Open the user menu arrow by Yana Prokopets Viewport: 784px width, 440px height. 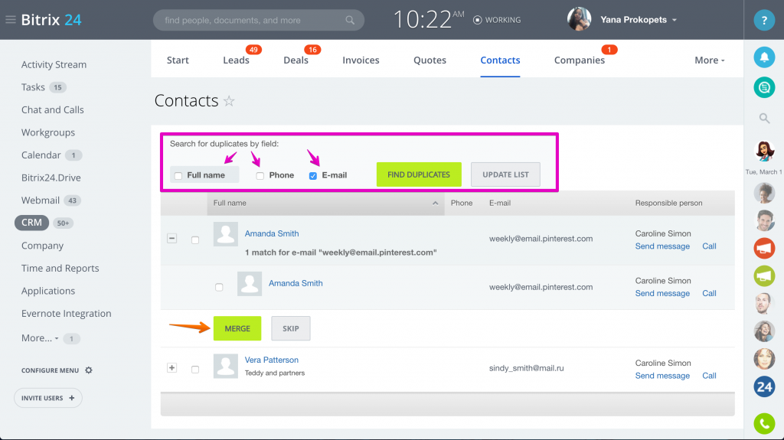point(675,20)
